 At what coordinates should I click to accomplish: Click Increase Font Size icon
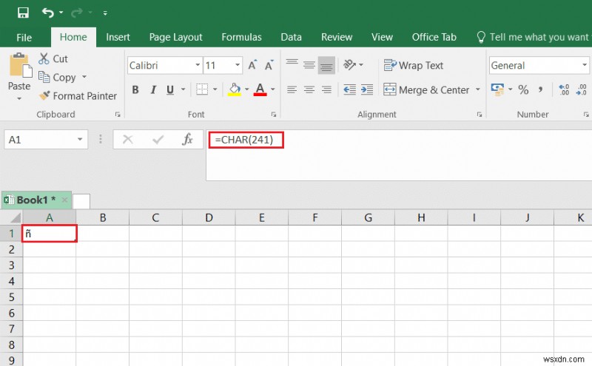[x=252, y=65]
